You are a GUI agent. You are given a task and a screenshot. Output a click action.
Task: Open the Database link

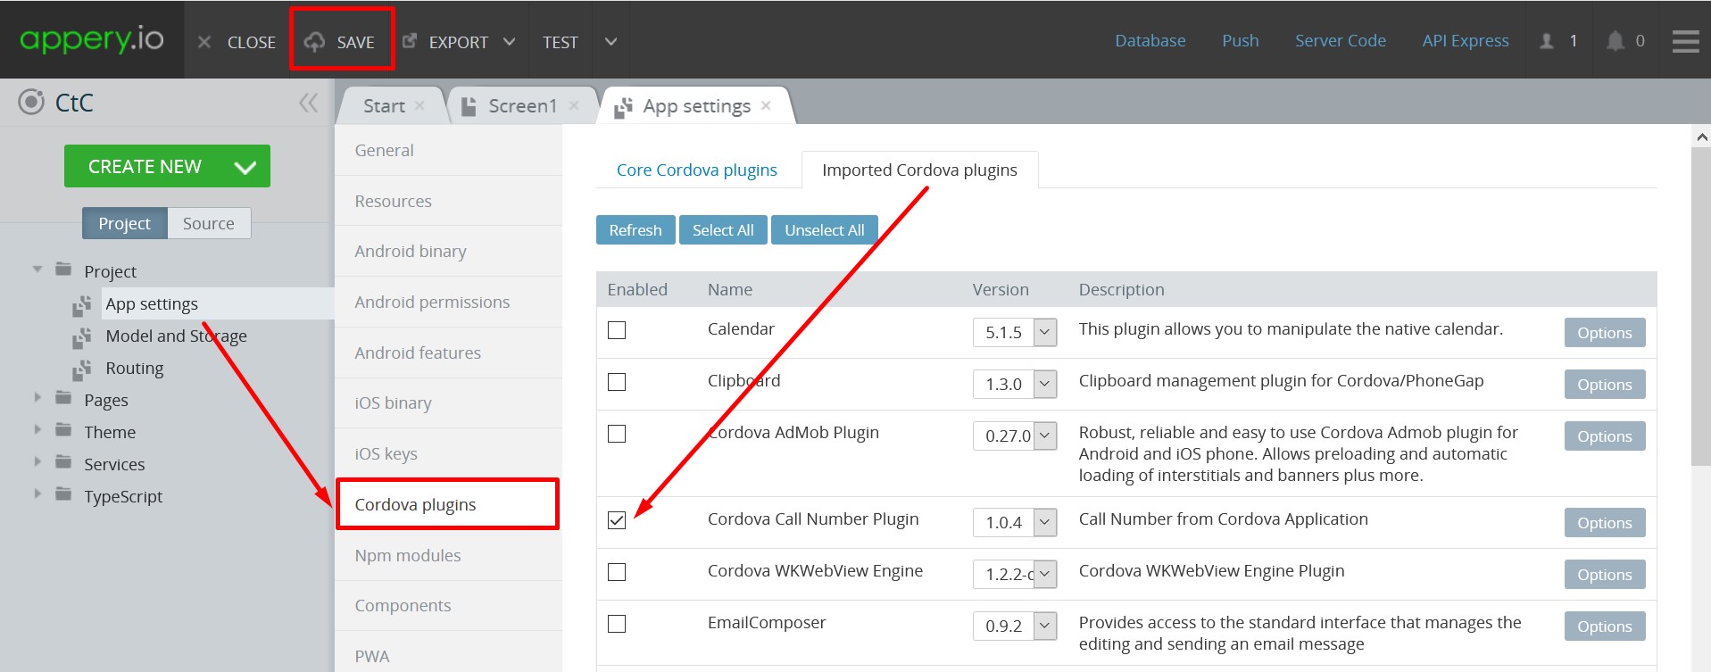point(1150,40)
